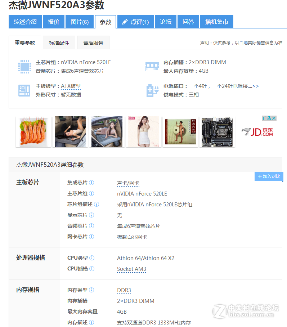The width and height of the screenshot is (287, 327).
Task: Switch to the 报价 tab
Action: [53, 22]
